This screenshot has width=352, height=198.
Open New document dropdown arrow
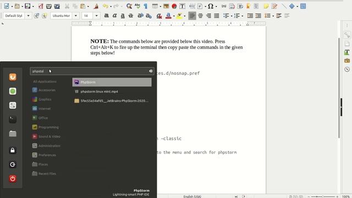click(12, 7)
